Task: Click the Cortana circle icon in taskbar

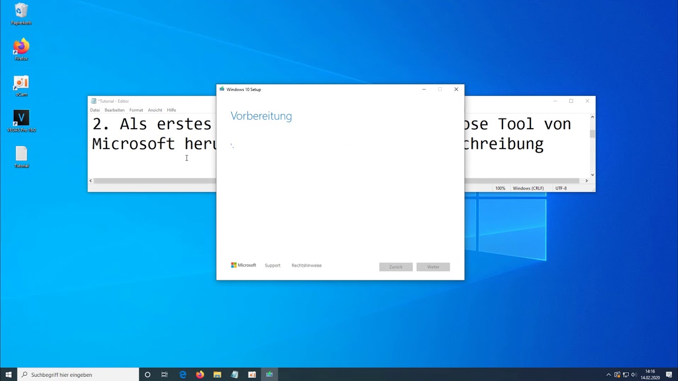Action: click(147, 375)
